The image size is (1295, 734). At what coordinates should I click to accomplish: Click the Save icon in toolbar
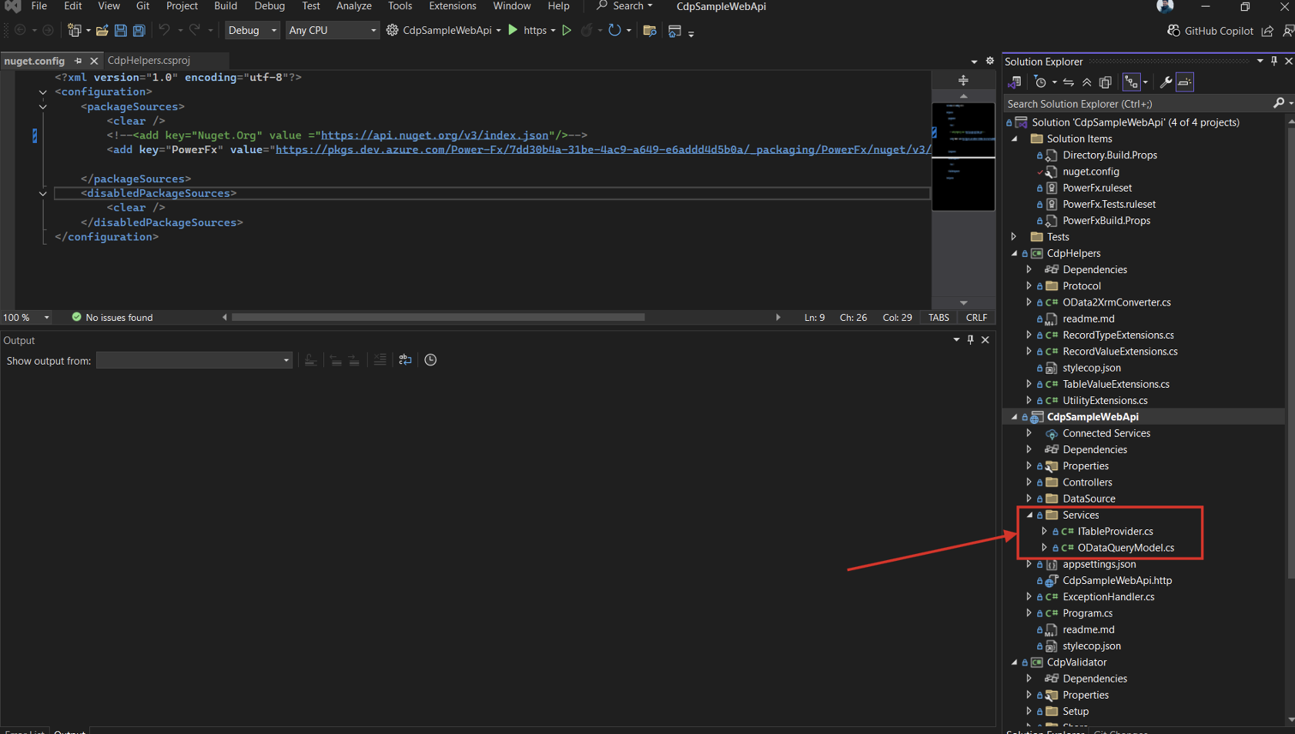click(121, 31)
